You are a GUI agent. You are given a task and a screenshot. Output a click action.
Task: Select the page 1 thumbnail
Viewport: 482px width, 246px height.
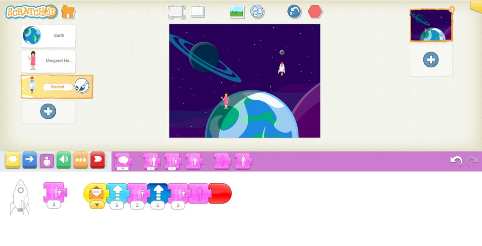click(431, 25)
